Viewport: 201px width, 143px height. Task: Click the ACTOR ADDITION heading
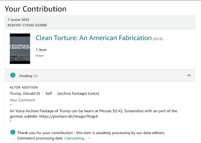pos(24,87)
